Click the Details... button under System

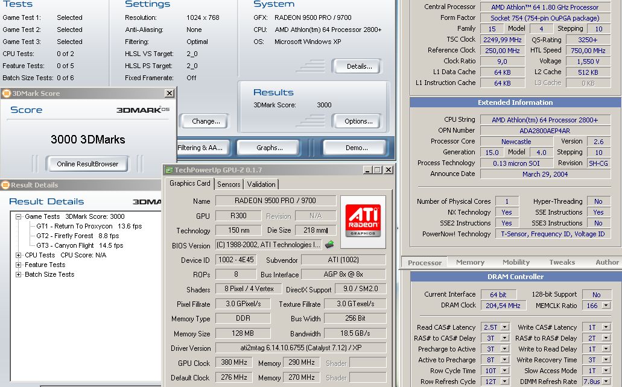[357, 66]
